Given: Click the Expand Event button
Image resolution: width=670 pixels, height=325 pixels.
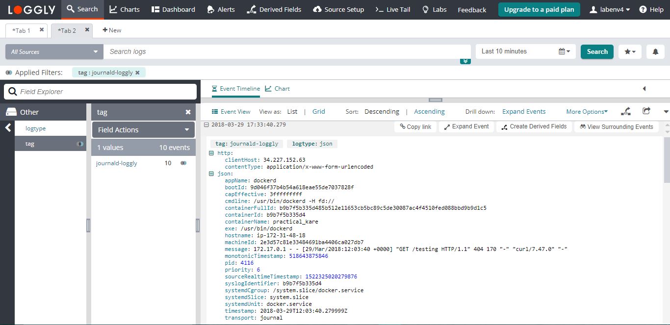Looking at the screenshot, I should click(466, 126).
